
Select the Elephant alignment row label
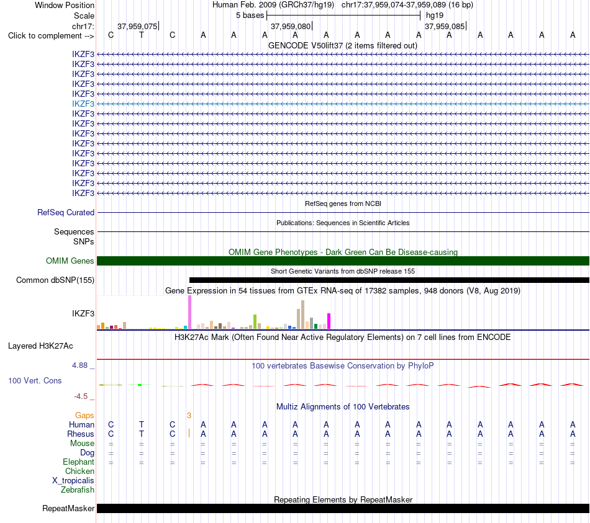(x=78, y=462)
